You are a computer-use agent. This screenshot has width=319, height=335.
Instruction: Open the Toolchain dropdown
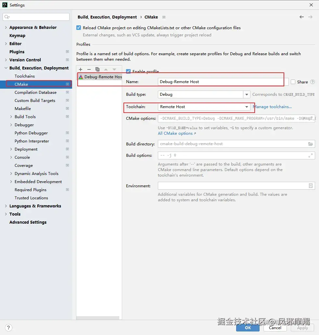[247, 107]
